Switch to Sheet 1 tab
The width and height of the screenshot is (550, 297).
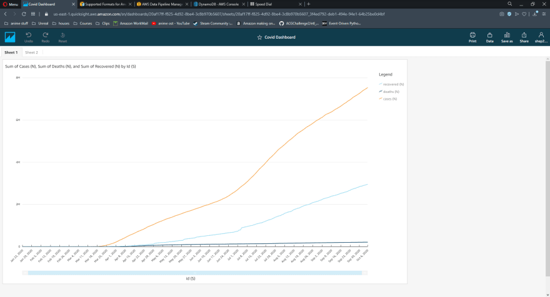(11, 52)
